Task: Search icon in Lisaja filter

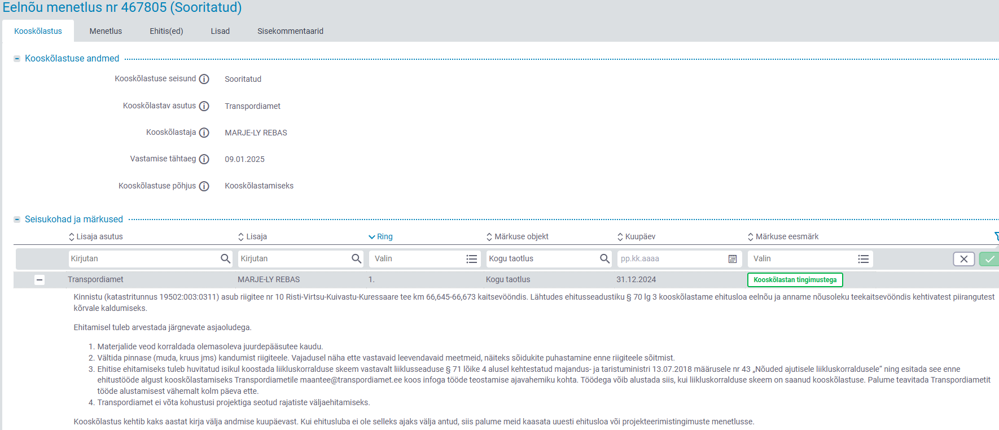Action: pyautogui.click(x=357, y=258)
